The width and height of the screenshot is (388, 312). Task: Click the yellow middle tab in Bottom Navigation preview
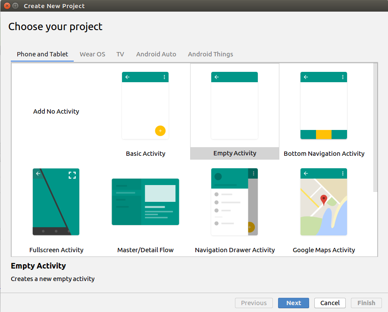[324, 134]
